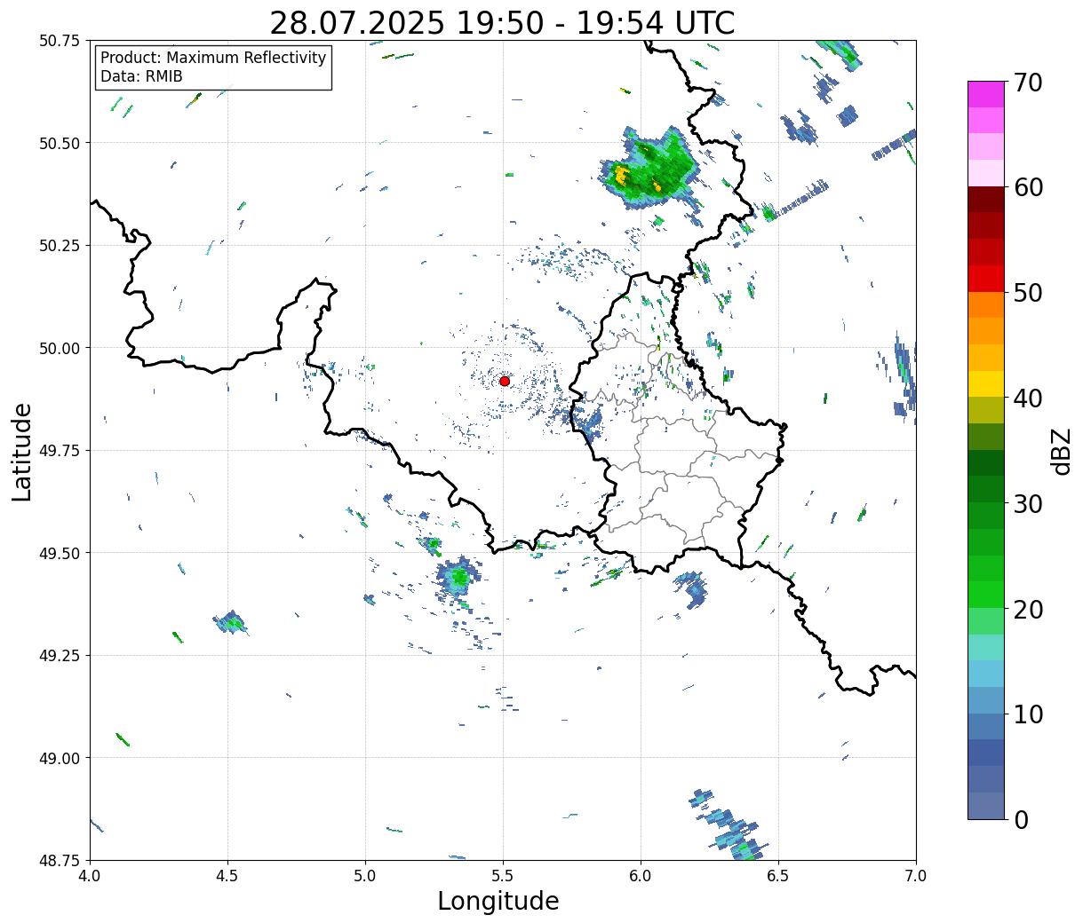Click the small echo cell near 49.33N 4.5E
Viewport: 1083px width, 923px height.
[232, 621]
